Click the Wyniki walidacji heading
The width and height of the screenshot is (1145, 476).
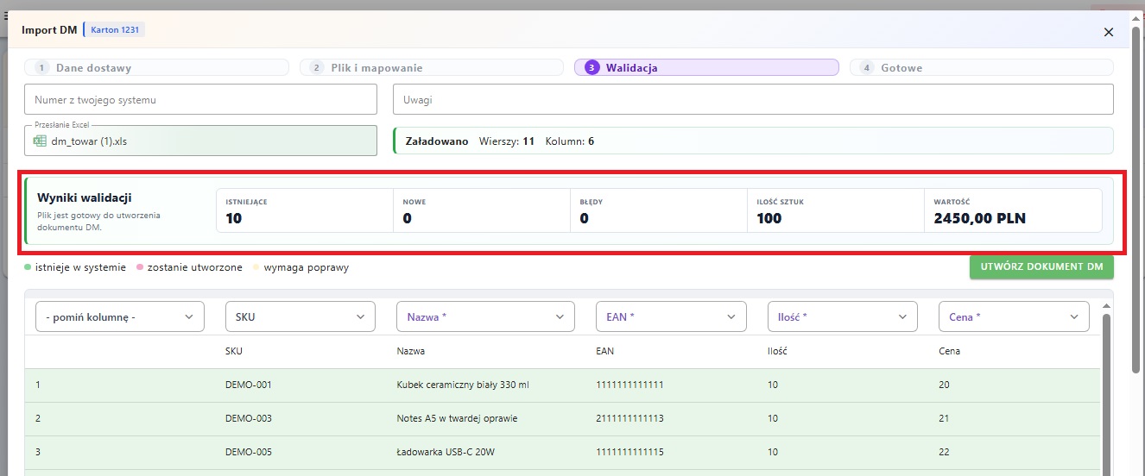point(85,197)
